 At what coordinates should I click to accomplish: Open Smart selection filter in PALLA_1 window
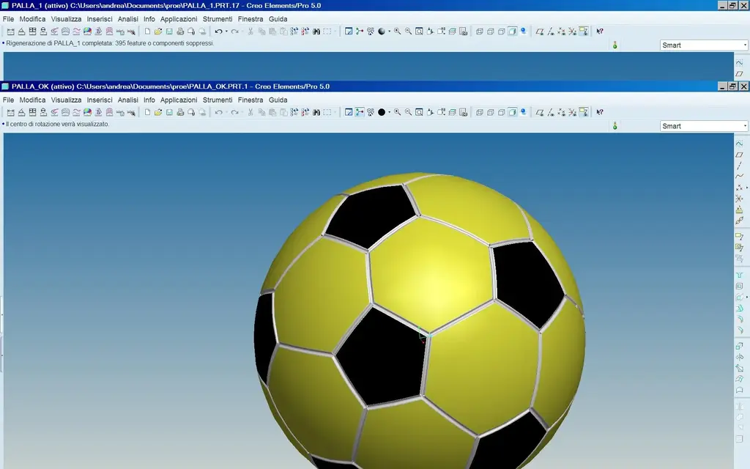pos(704,45)
